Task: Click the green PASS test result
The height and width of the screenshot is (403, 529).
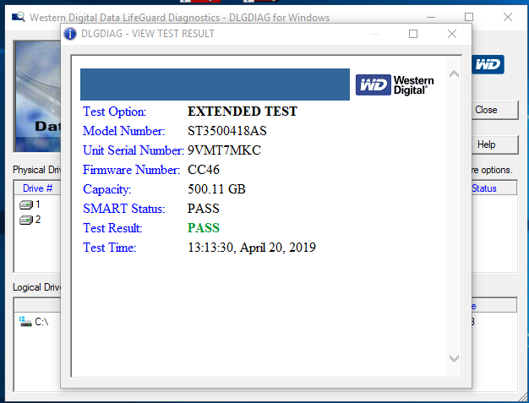Action: tap(203, 228)
